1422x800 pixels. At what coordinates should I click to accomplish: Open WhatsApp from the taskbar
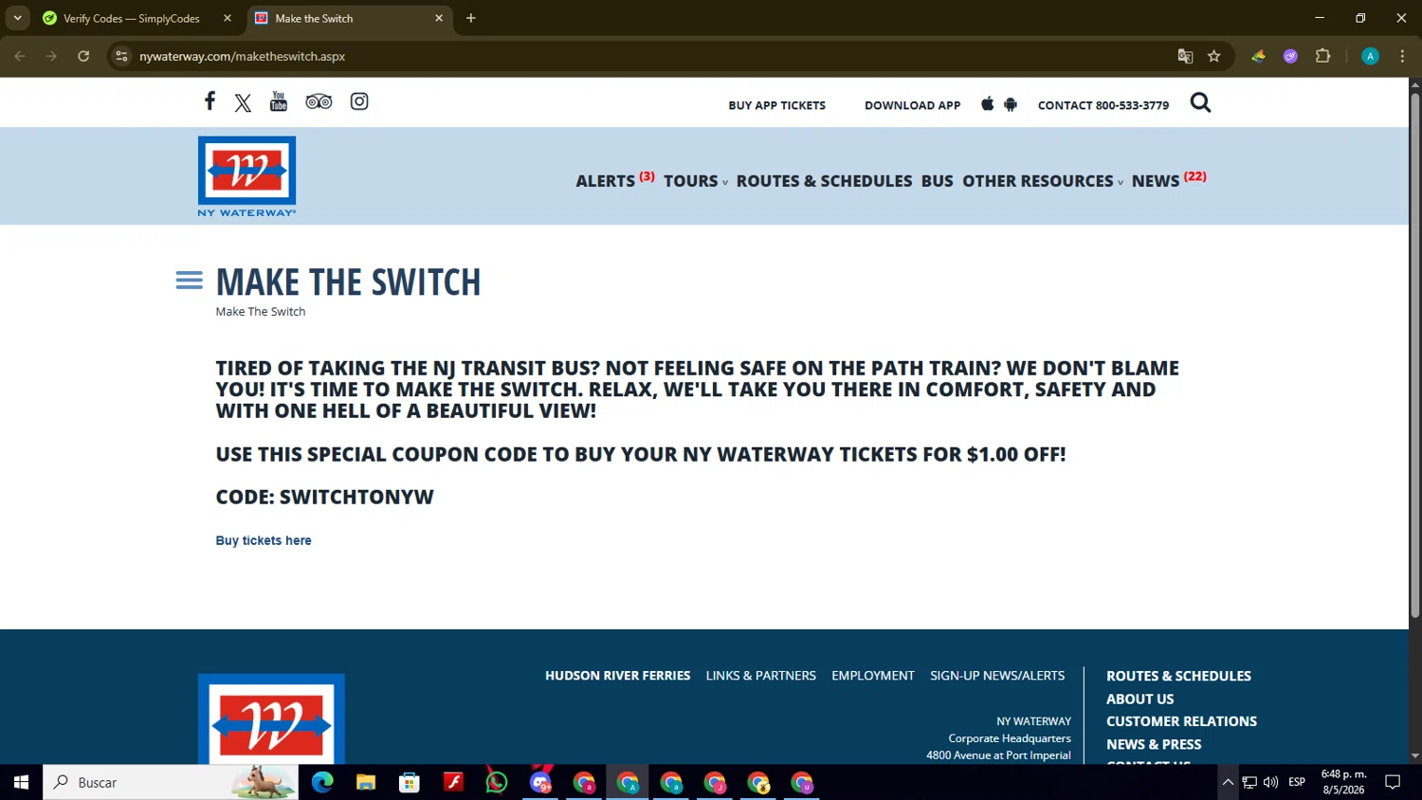point(497,782)
